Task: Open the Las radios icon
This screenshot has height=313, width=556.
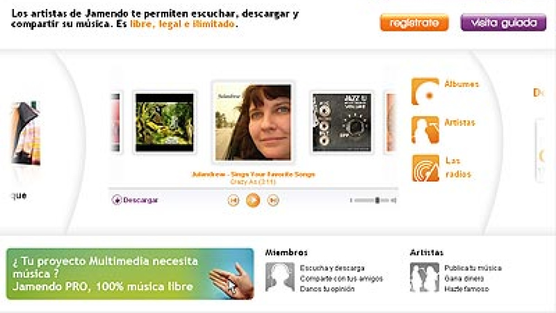Action: 425,168
